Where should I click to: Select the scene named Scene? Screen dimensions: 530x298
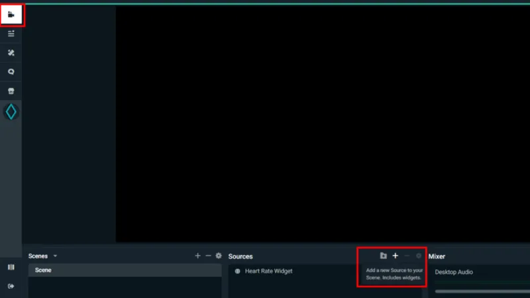[x=125, y=270]
